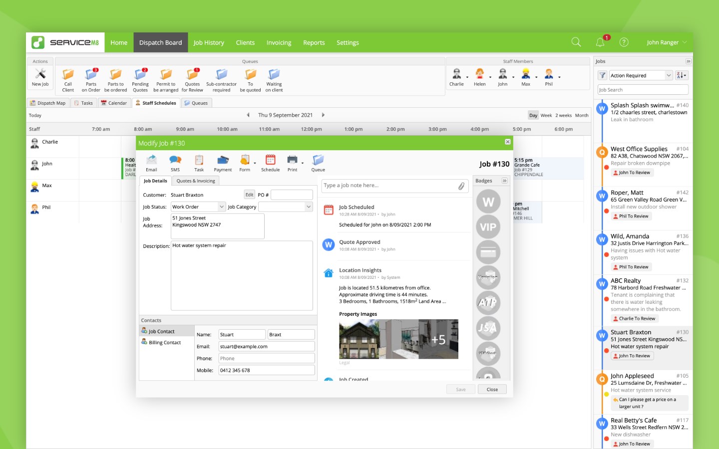Viewport: 719px width, 449px height.
Task: Toggle the VIP badge
Action: coord(488,227)
